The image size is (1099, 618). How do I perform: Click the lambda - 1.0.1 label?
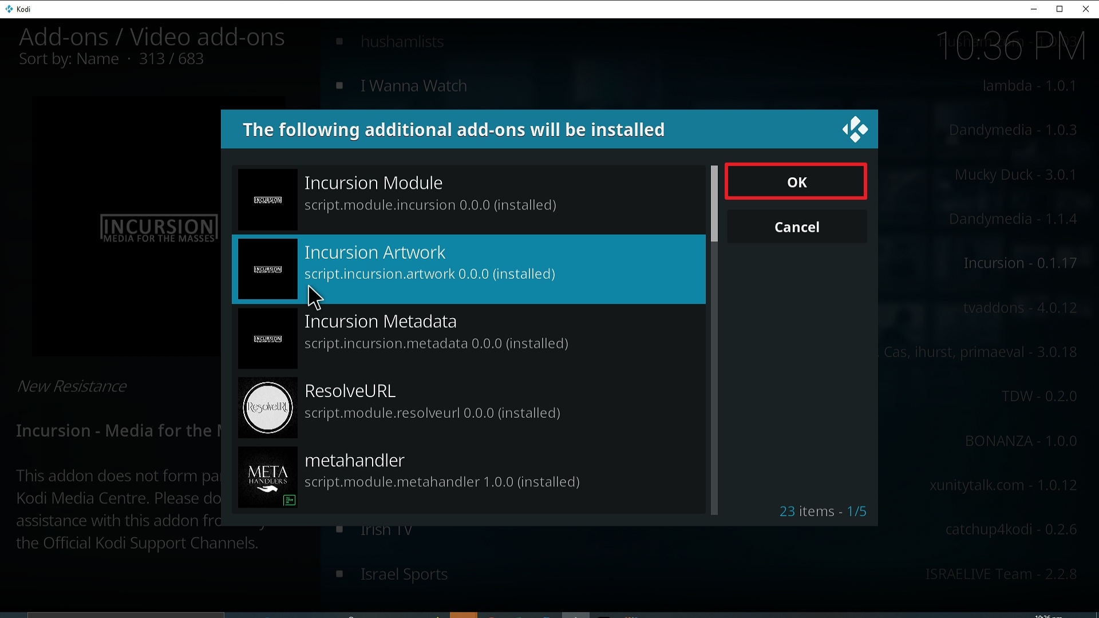click(1030, 86)
